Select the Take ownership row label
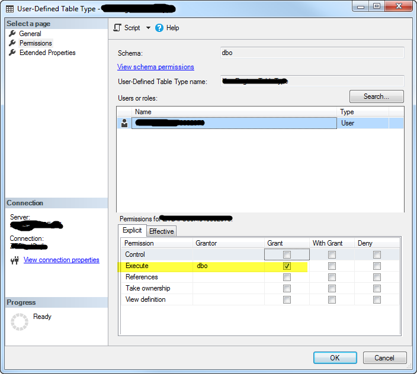The height and width of the screenshot is (374, 417). tap(148, 288)
